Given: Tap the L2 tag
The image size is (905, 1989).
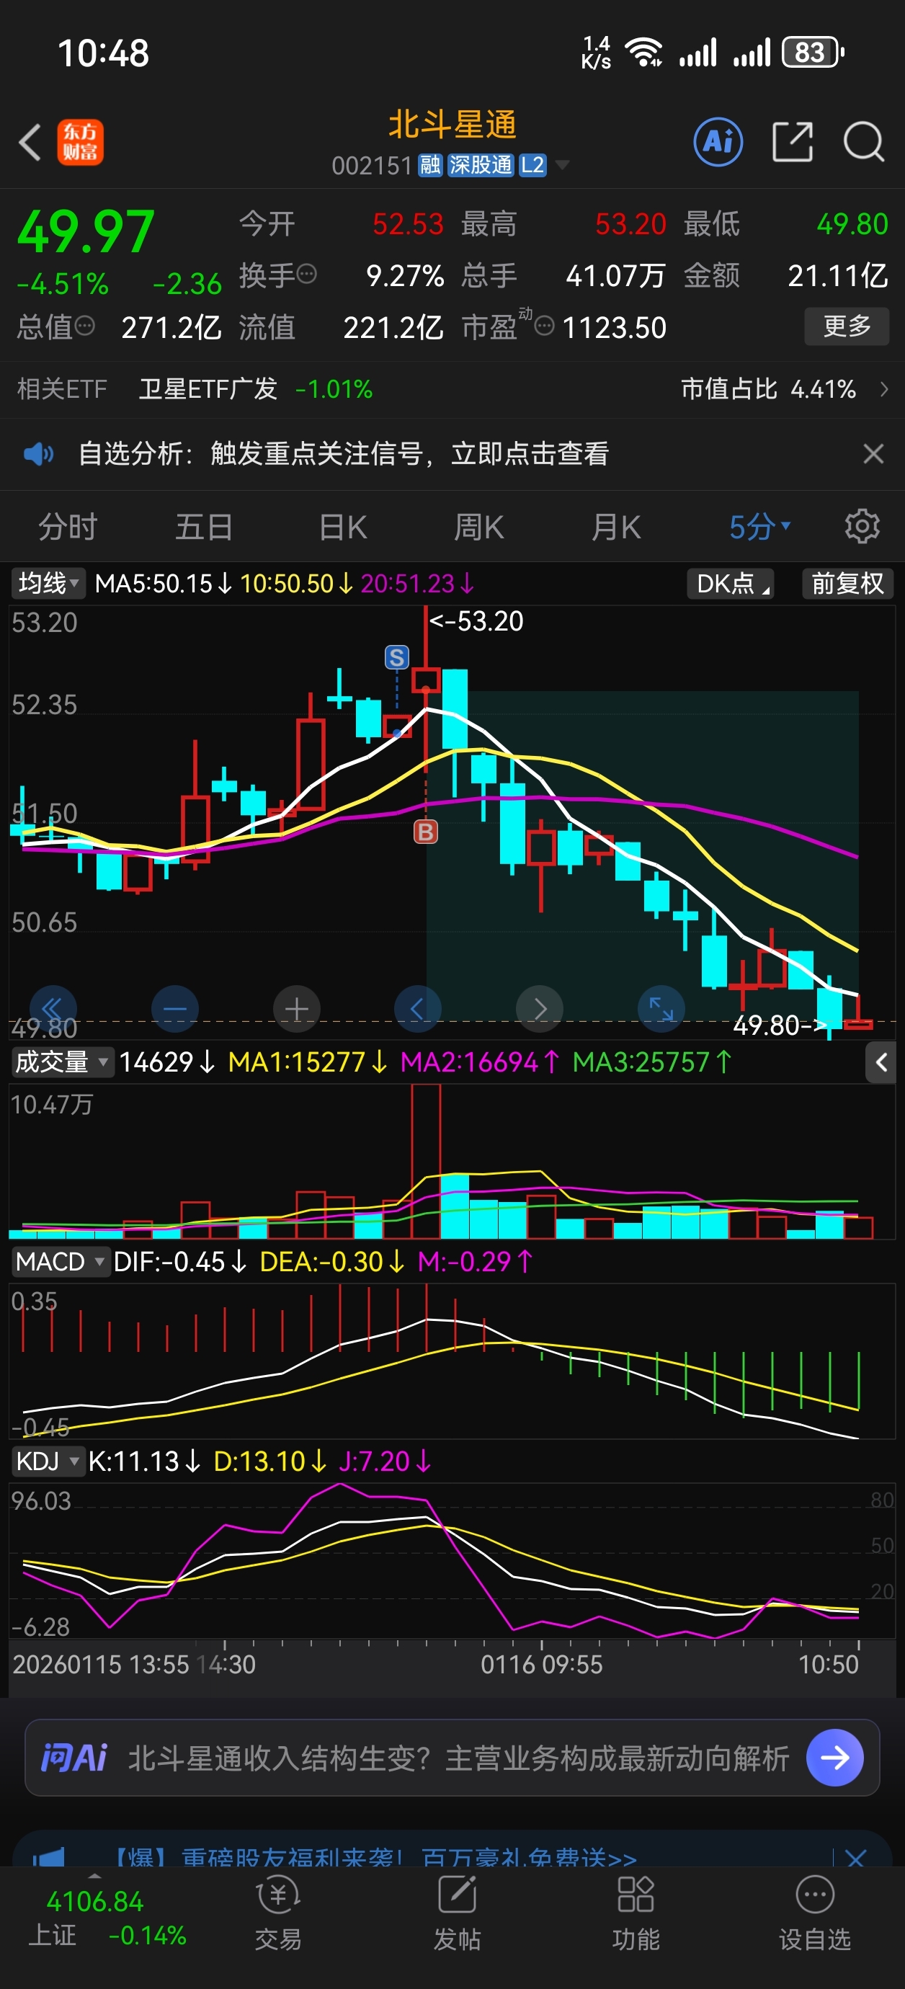Looking at the screenshot, I should coord(532,164).
